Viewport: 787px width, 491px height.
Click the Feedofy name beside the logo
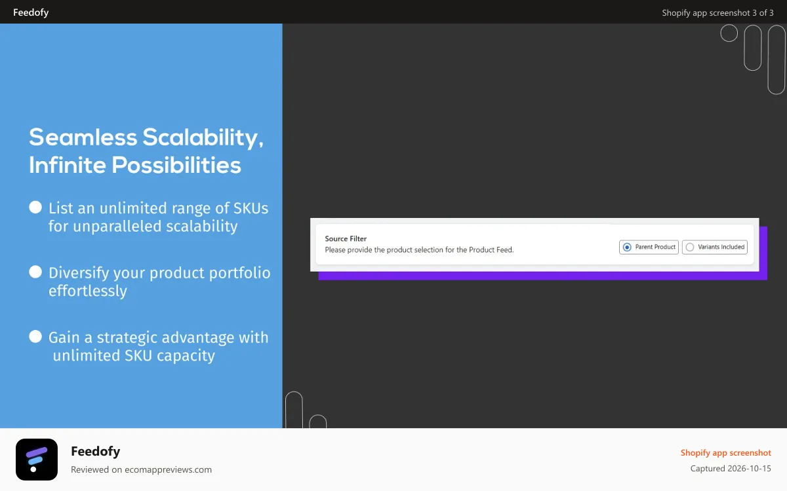tap(95, 451)
